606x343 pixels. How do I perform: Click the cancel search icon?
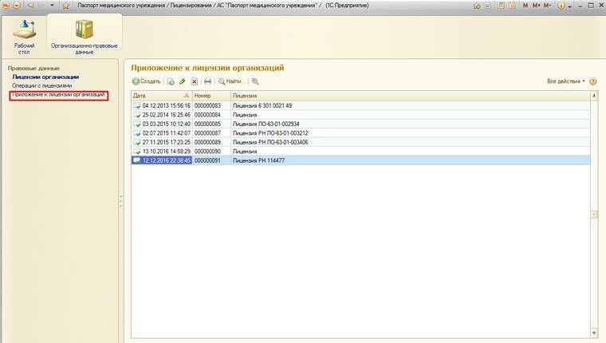tap(255, 81)
